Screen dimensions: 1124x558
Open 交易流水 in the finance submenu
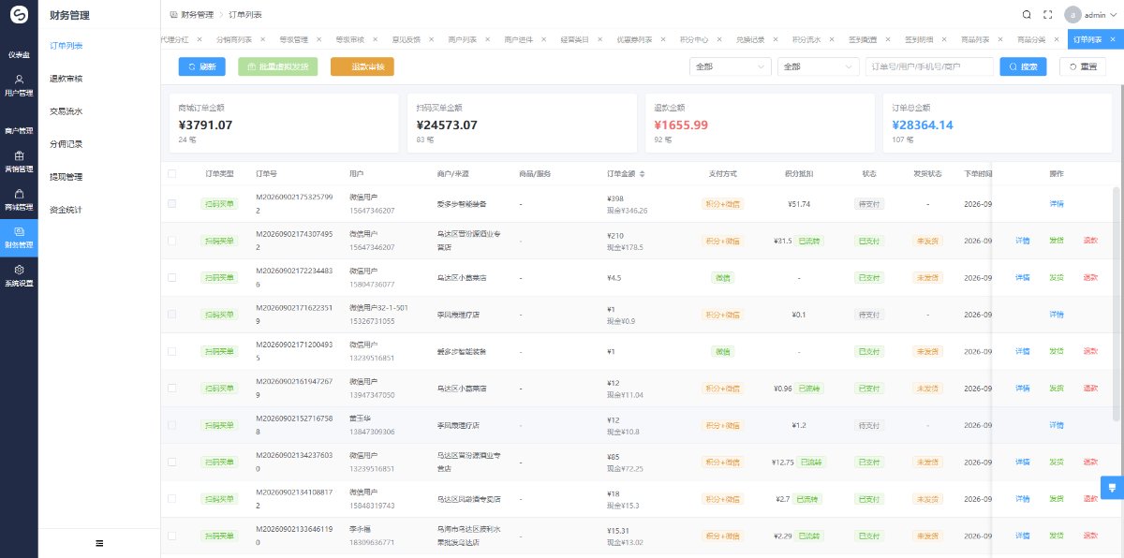pyautogui.click(x=66, y=110)
